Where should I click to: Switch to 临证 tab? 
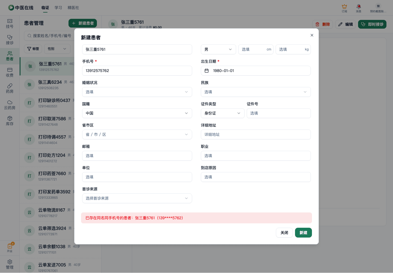tap(45, 8)
